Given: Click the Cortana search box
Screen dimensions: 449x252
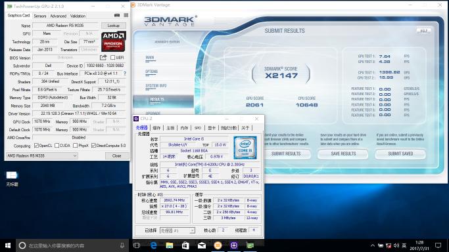Looking at the screenshot, I should coord(72,245).
